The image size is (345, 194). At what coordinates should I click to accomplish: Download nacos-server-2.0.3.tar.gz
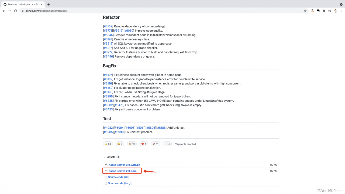point(124,165)
